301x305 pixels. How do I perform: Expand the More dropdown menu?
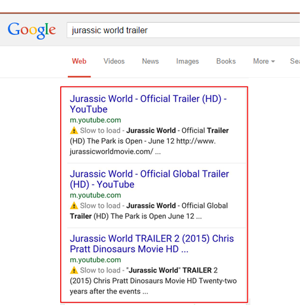264,61
